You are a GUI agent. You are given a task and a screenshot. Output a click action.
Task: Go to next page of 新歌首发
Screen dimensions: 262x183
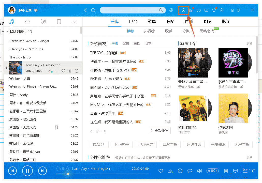point(105,131)
